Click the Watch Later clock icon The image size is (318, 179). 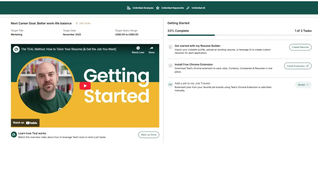click(138, 48)
